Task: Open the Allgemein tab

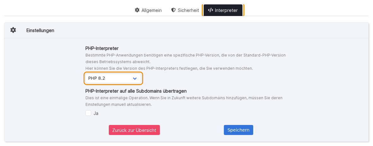Action: tap(148, 10)
